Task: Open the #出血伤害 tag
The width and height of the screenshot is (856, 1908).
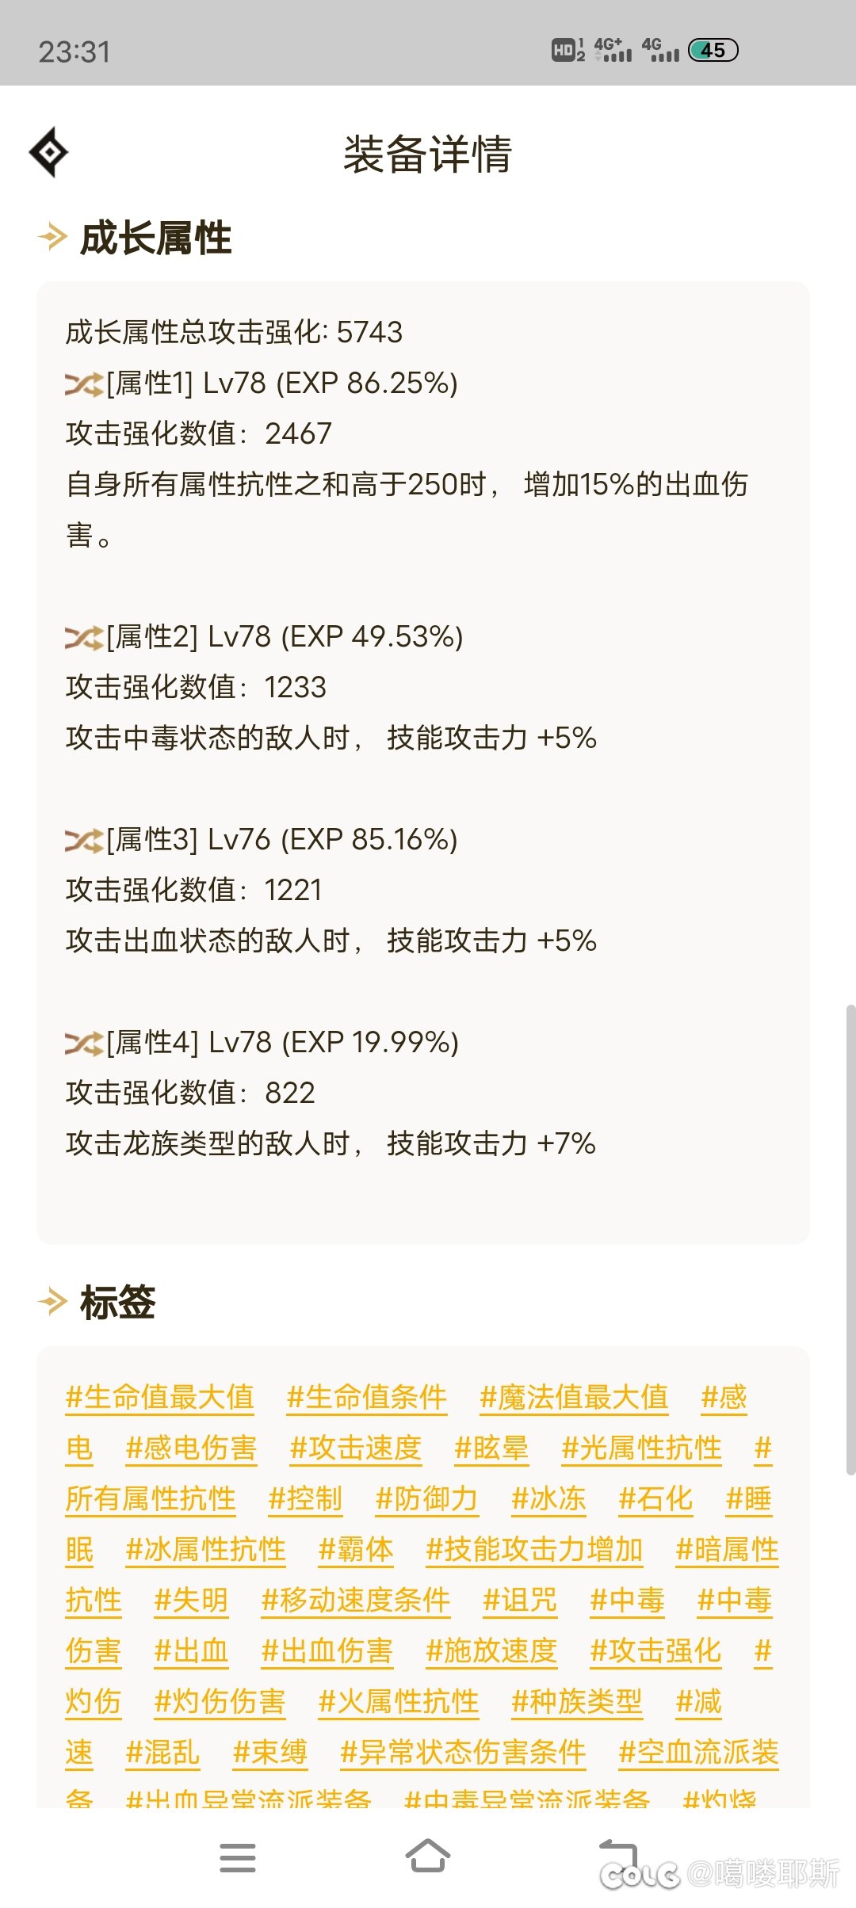Action: [x=326, y=1652]
